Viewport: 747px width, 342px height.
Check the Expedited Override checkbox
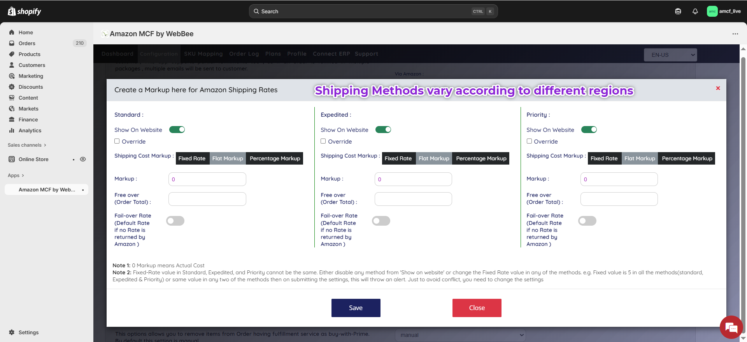tap(323, 141)
